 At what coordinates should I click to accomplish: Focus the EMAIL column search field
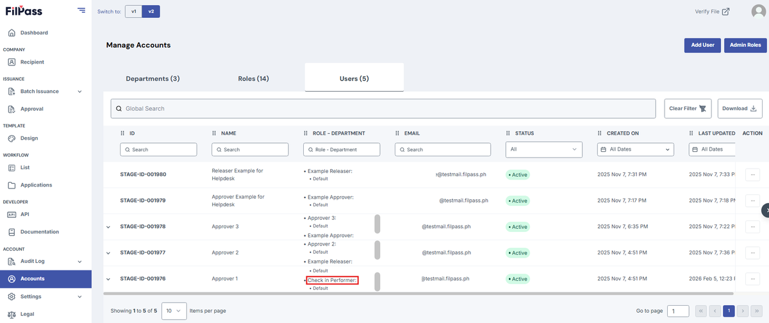coord(443,149)
